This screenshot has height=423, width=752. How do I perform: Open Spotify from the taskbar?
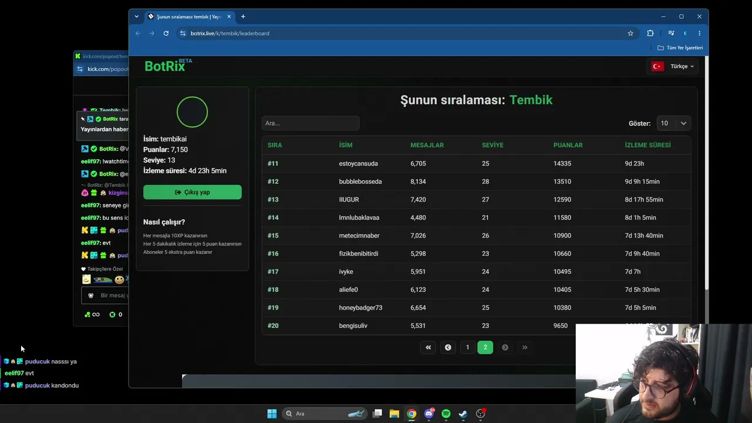(446, 414)
